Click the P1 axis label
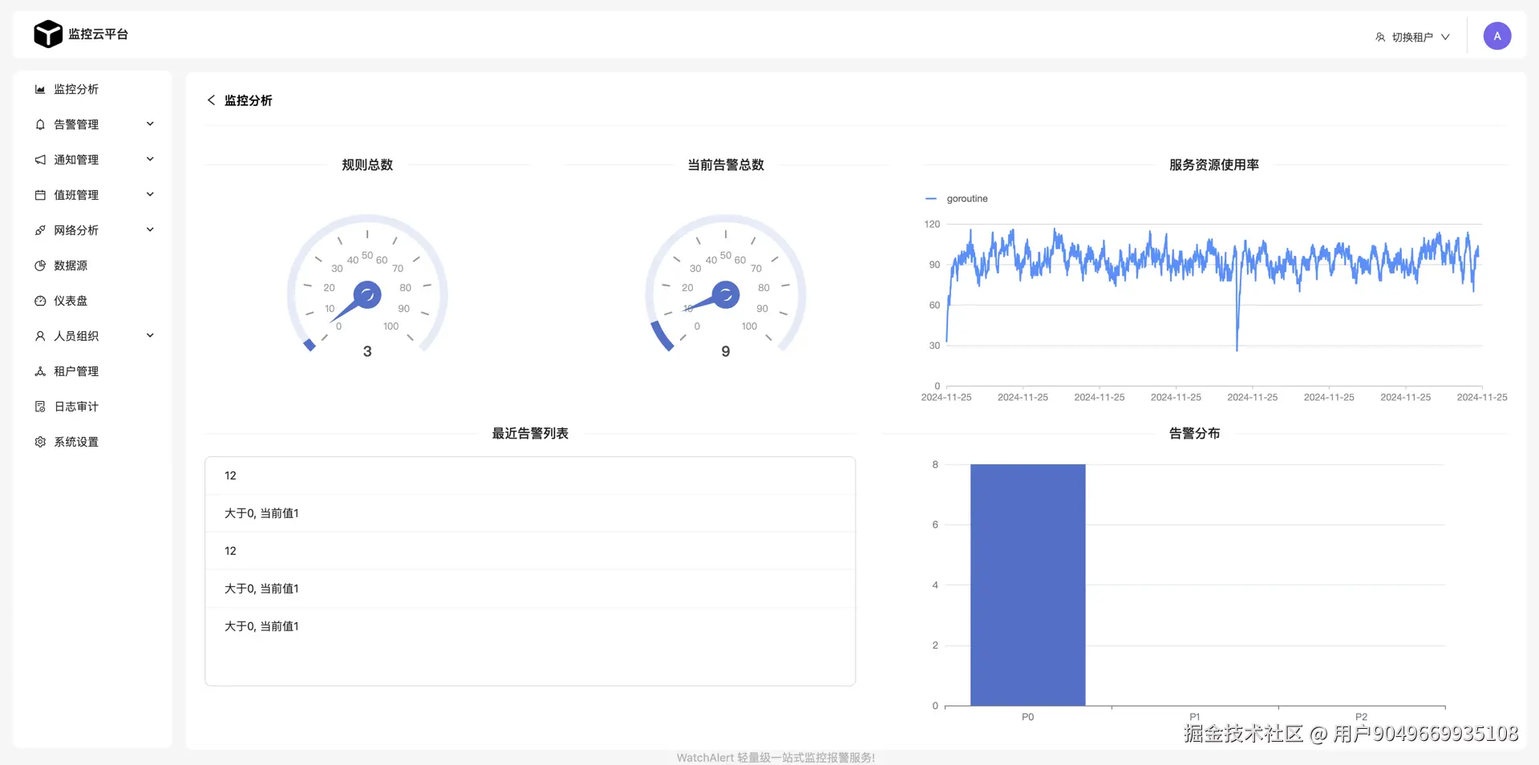The image size is (1539, 765). [x=1194, y=717]
